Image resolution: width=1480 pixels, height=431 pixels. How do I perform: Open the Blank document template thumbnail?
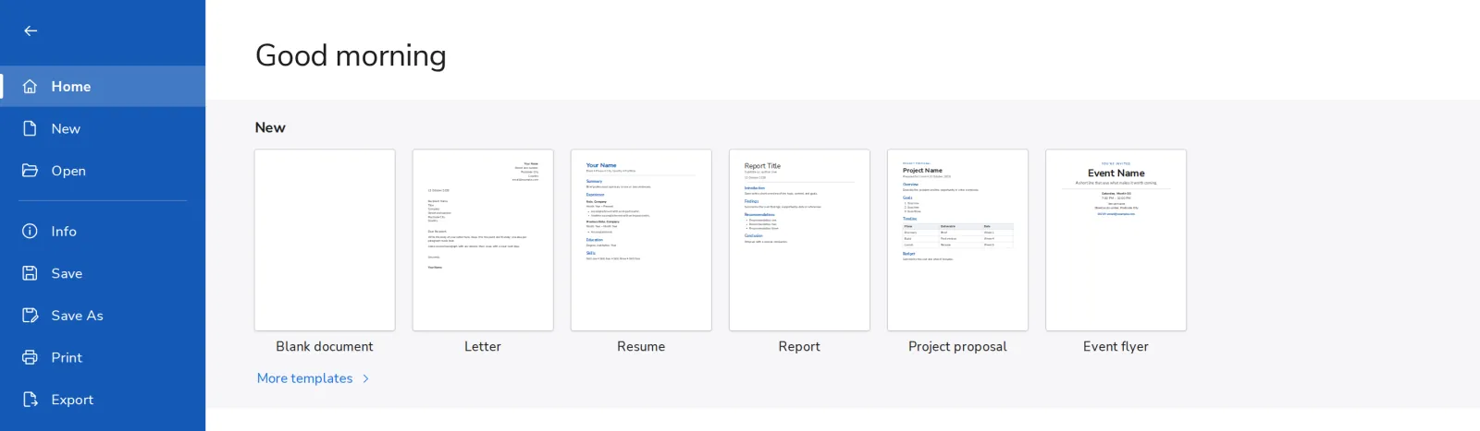click(x=325, y=240)
